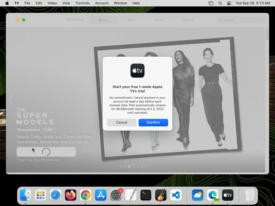This screenshot has height=206, width=275.
Task: Open the Edit menu
Action: (39, 3)
